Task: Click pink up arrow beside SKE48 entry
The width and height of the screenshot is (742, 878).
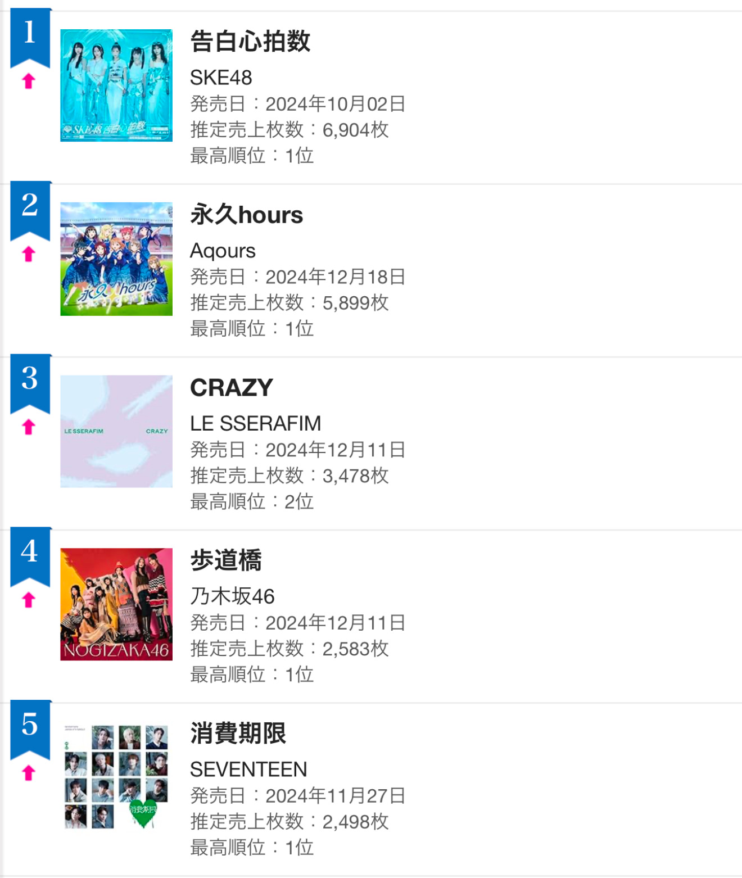Action: [x=29, y=82]
